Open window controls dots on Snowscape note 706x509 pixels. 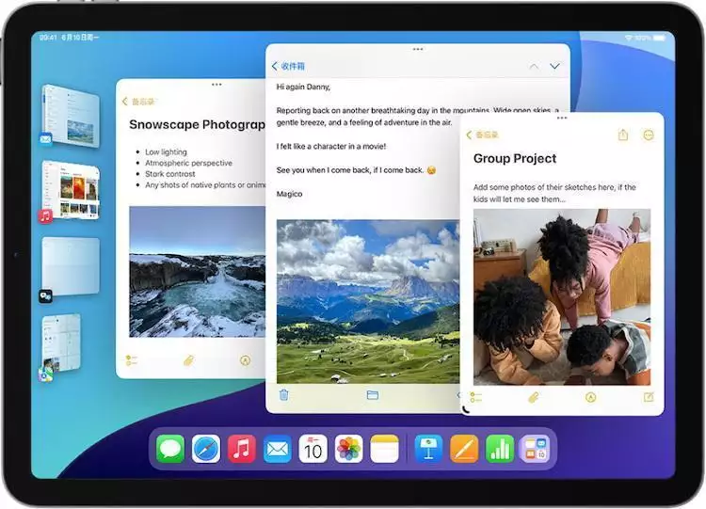(x=217, y=84)
